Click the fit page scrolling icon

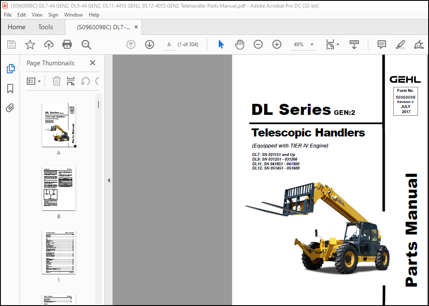point(330,45)
